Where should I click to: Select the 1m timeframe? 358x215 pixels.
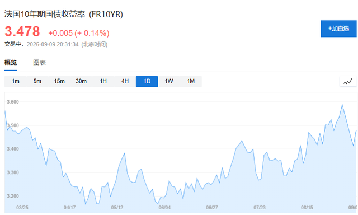coord(16,81)
